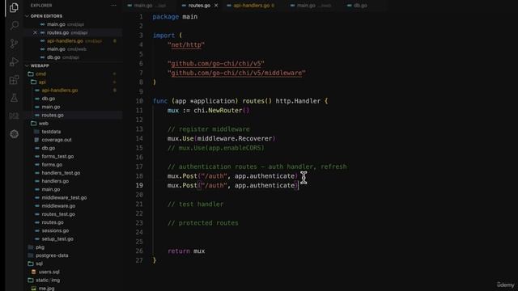Click the folder icon beside static/img

pos(31,280)
